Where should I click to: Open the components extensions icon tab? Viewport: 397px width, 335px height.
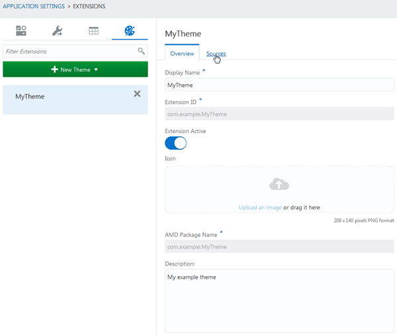(x=21, y=30)
